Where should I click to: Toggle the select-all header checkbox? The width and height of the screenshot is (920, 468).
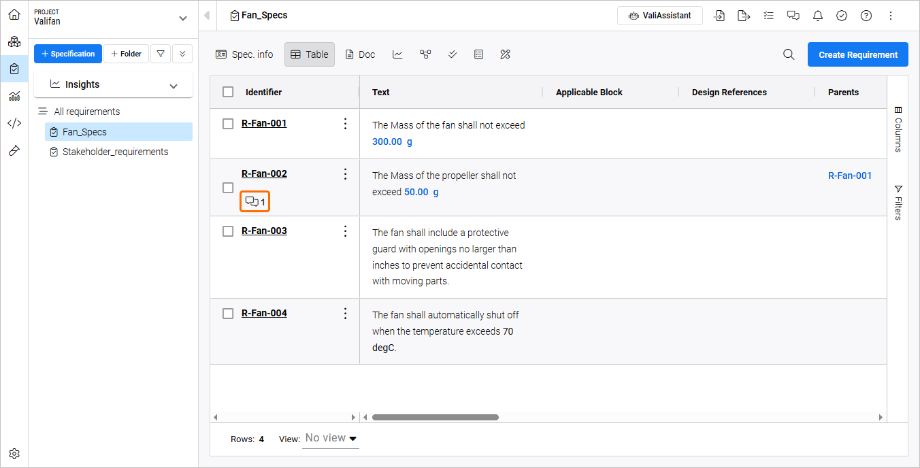tap(228, 92)
